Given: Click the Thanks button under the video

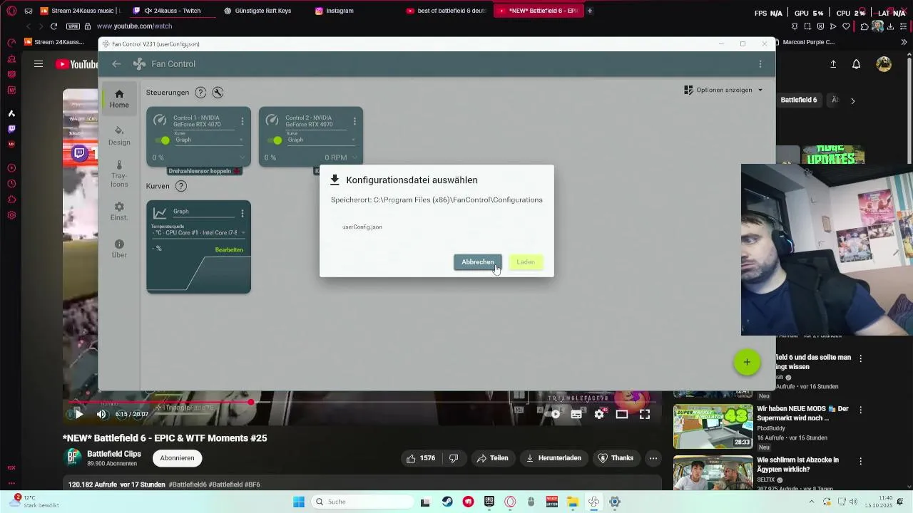Looking at the screenshot, I should coord(616,458).
